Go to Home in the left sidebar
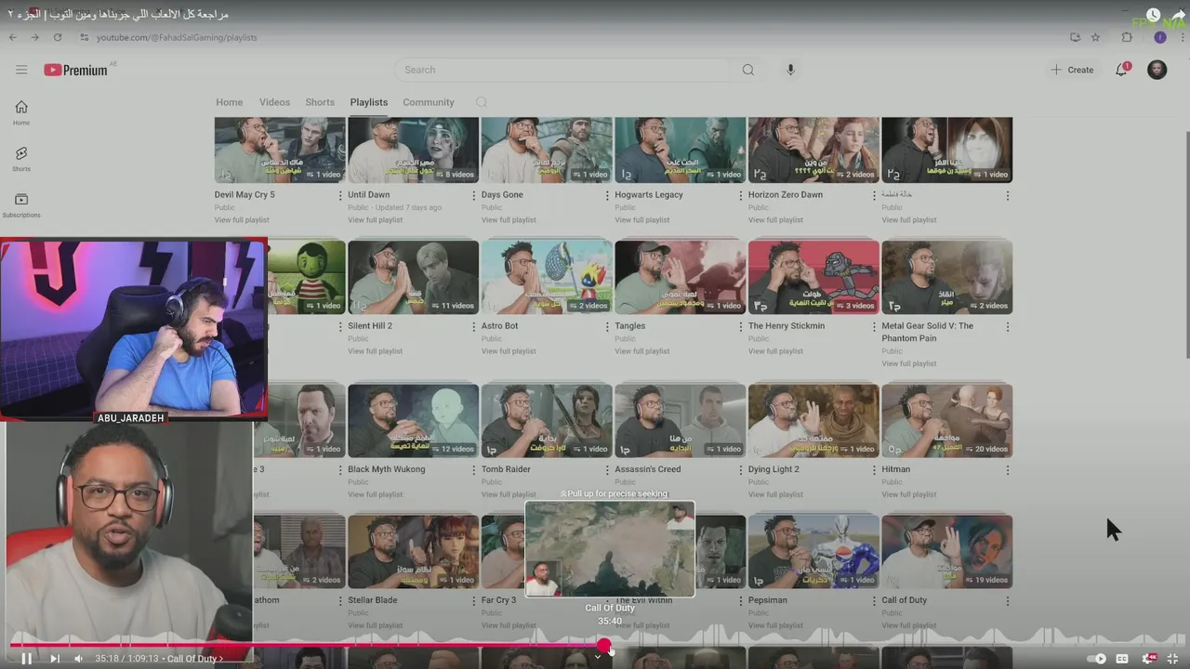This screenshot has width=1190, height=669. pyautogui.click(x=21, y=112)
